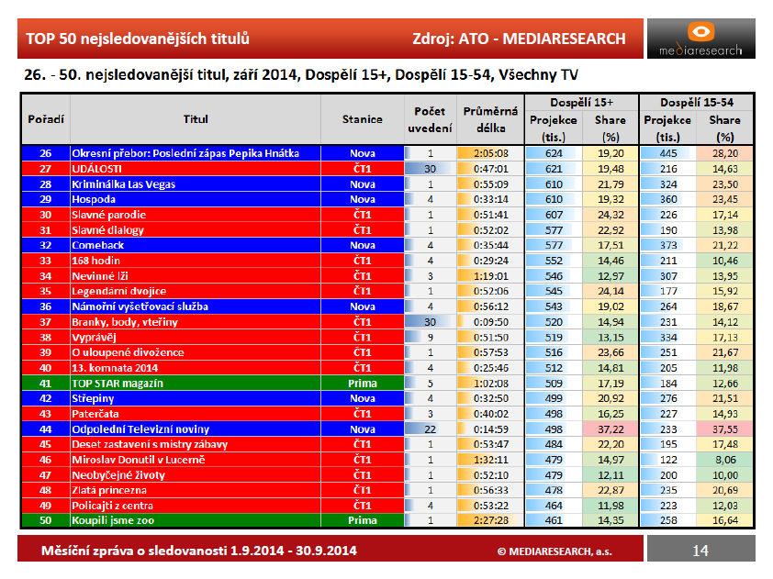Select the 'Slavné parodie' title cell
Viewport: 773px width, 579px height.
pos(196,215)
